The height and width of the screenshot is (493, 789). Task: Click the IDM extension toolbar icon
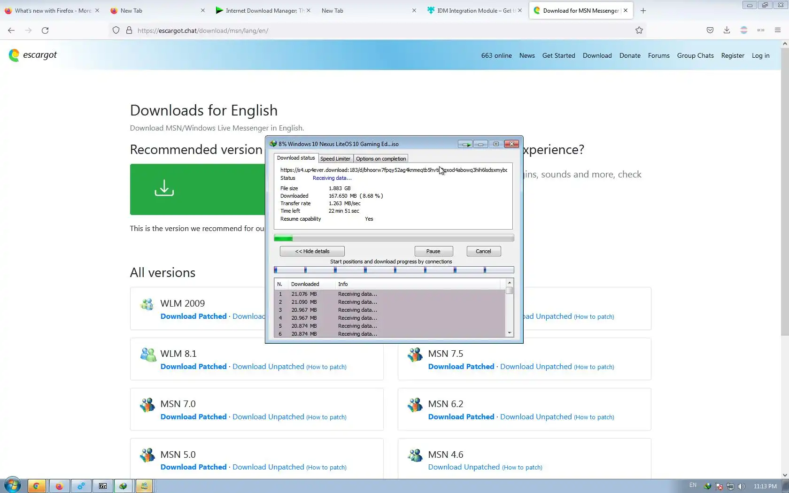click(761, 31)
